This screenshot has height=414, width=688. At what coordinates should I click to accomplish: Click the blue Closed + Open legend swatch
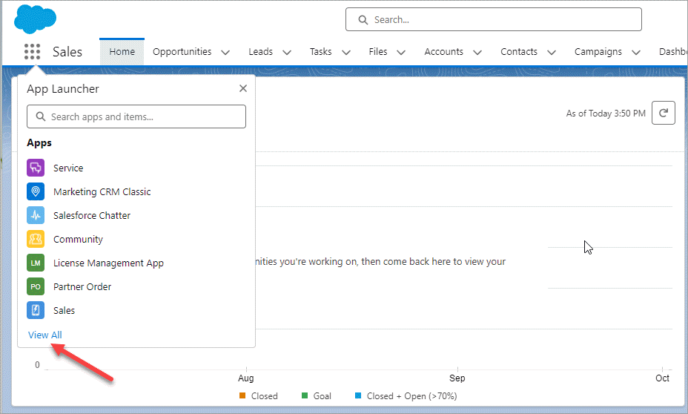pyautogui.click(x=358, y=395)
